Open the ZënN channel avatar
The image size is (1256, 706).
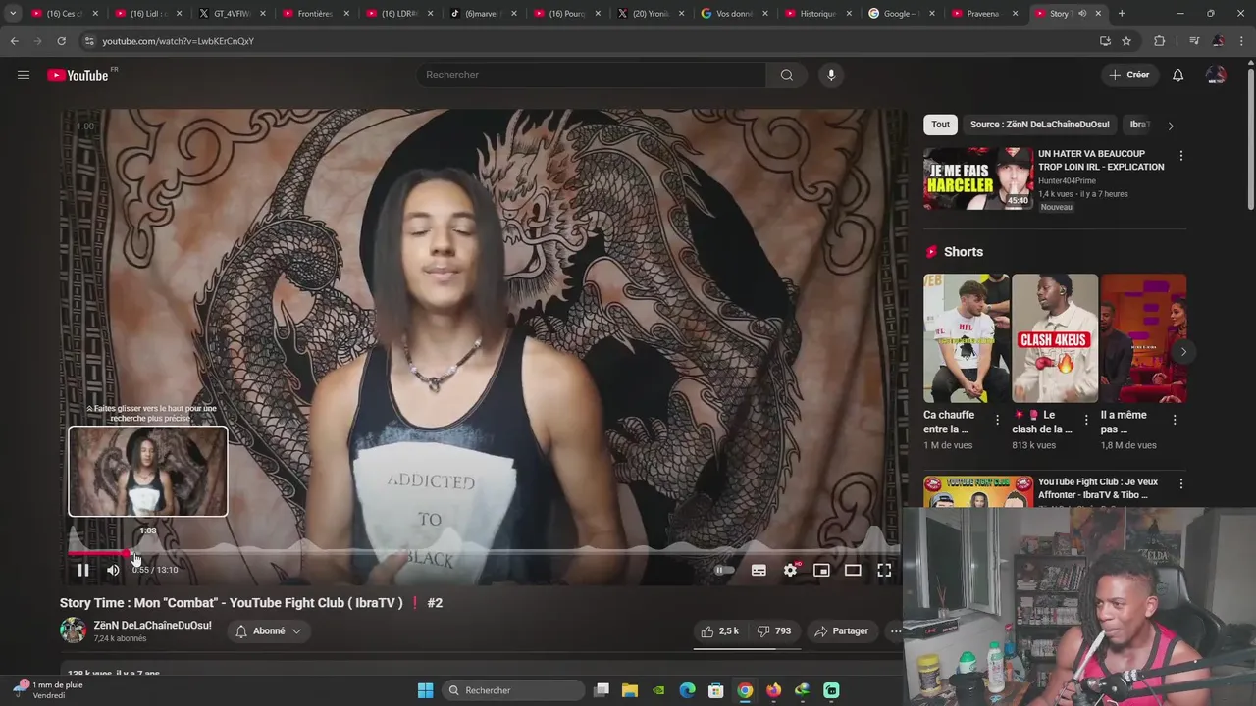point(73,630)
